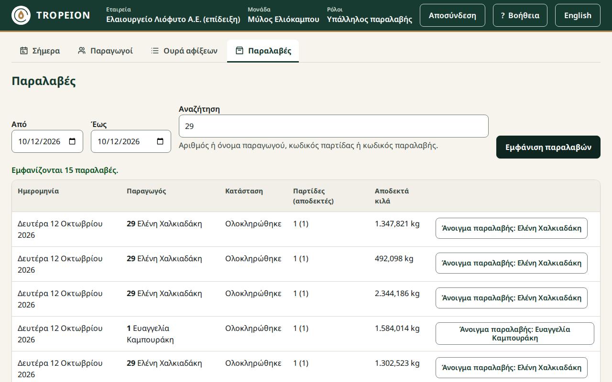612x382 pixels.
Task: Click the TROPEION olive drop logo
Action: [21, 15]
